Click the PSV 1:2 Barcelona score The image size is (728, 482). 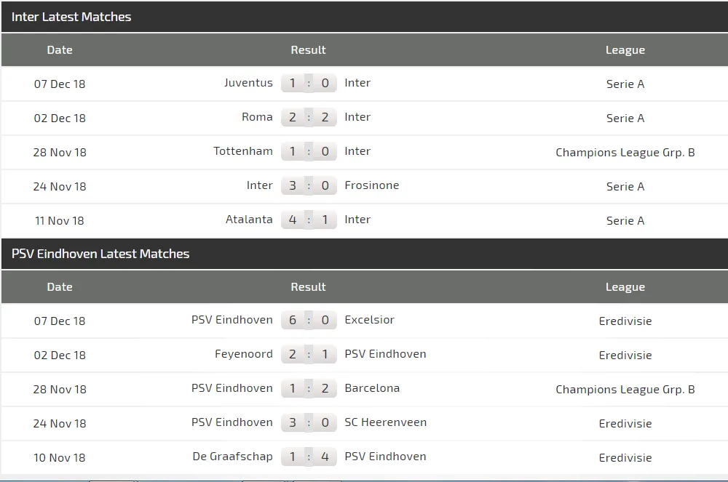coord(309,388)
